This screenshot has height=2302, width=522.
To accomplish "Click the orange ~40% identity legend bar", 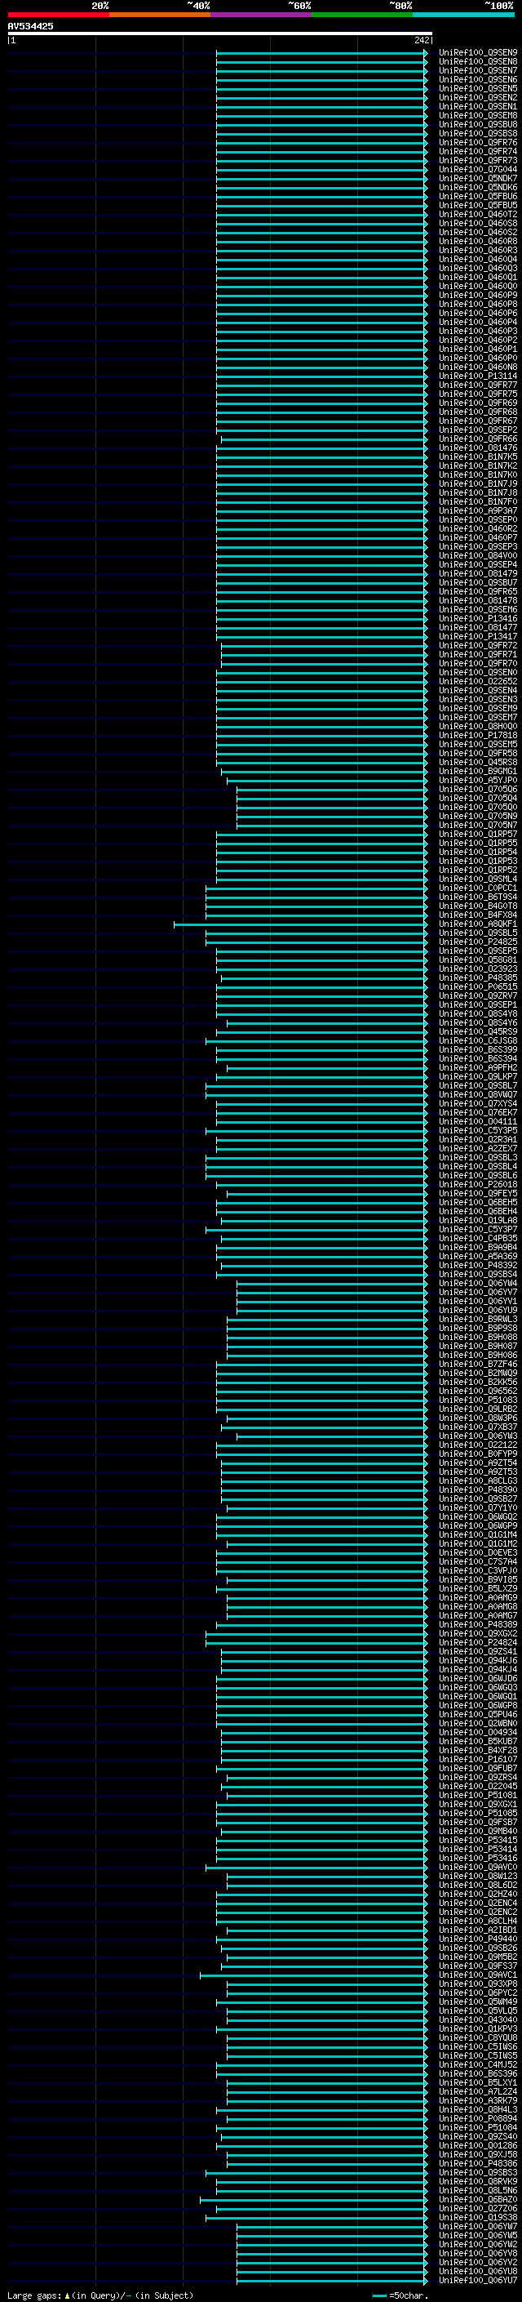I will coord(160,15).
